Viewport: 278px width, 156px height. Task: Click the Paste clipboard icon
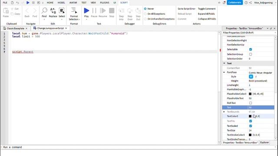6,10
